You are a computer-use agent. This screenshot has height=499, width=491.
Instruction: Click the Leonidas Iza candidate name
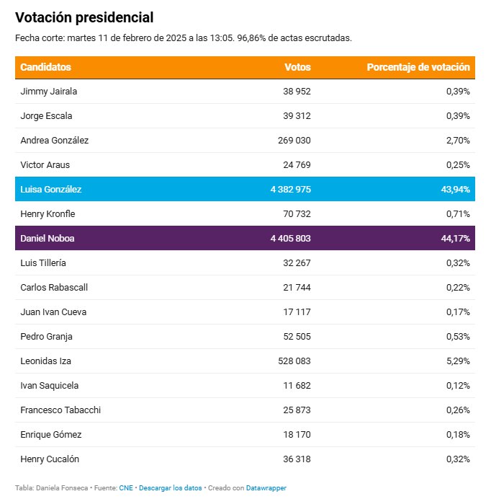click(x=46, y=361)
